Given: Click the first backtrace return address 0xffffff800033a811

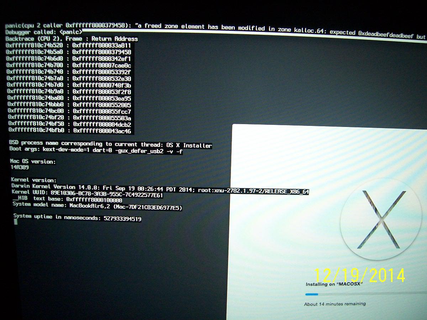Looking at the screenshot, I should pos(101,46).
